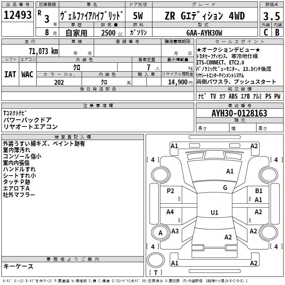Select the キーケース note text

[18, 266]
